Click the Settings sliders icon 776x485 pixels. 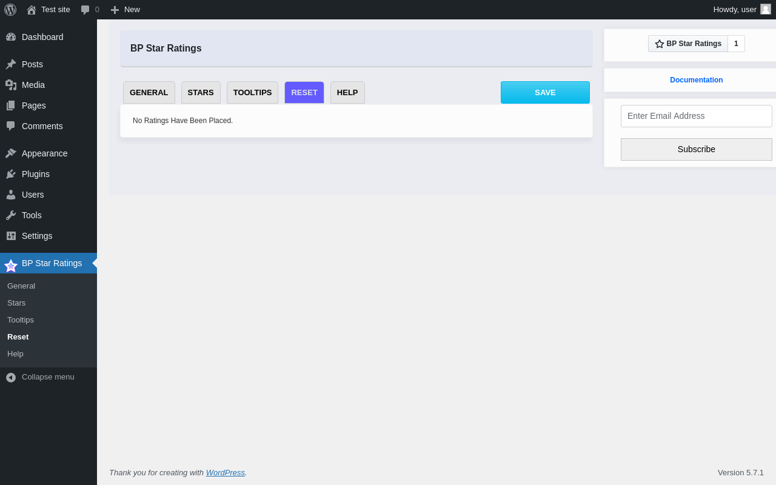(11, 236)
